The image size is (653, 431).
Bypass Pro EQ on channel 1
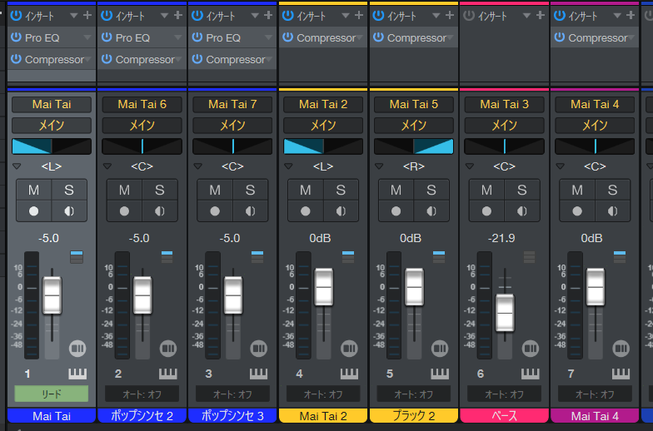[16, 37]
